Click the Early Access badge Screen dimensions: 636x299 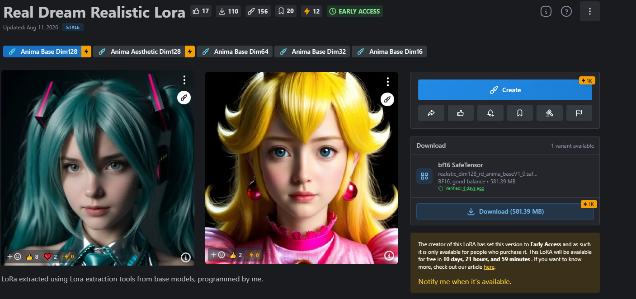[355, 11]
